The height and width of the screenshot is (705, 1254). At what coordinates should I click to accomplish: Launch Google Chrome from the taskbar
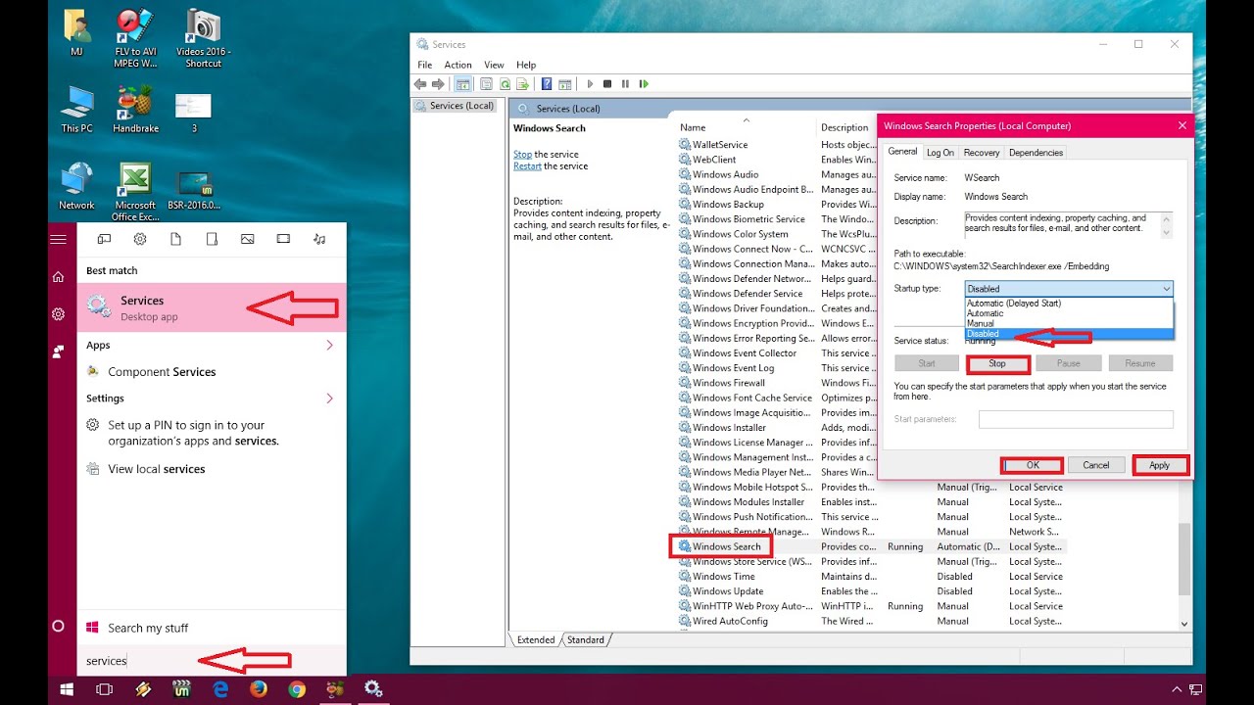tap(297, 689)
